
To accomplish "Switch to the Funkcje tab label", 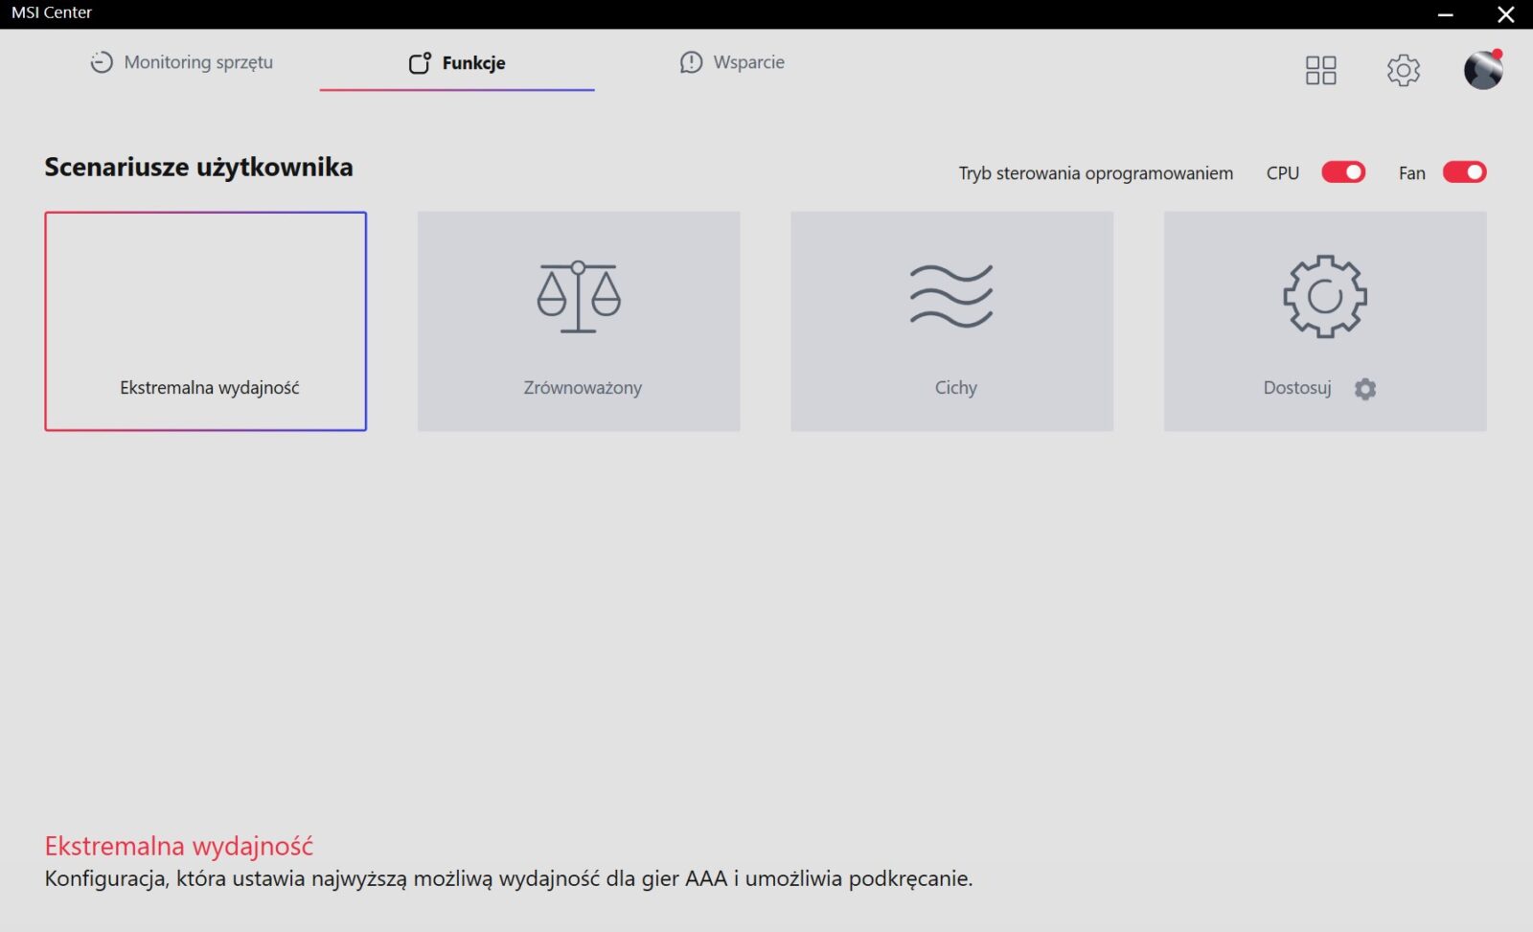I will pos(473,63).
